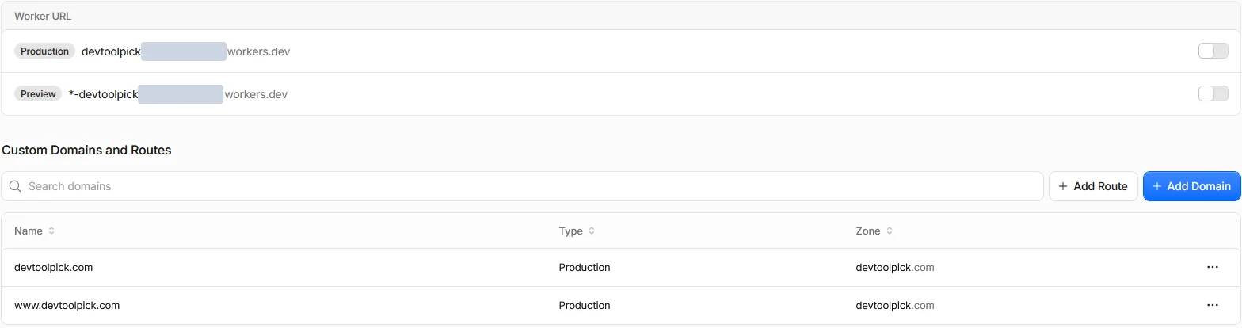Click the www.devtoolpick.com domain name
Viewport: 1242px width, 328px height.
tap(67, 306)
